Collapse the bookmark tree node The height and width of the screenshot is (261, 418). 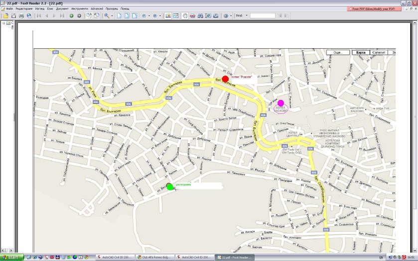[x=3, y=23]
